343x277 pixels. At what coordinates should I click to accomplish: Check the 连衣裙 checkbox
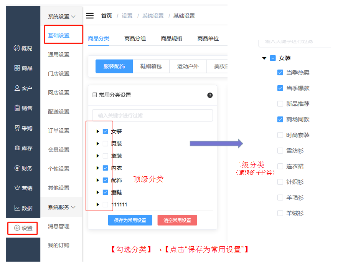tap(280, 166)
